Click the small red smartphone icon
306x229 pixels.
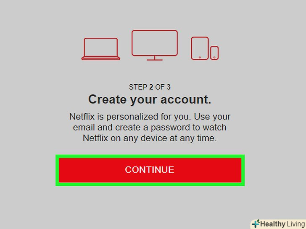[x=214, y=53]
